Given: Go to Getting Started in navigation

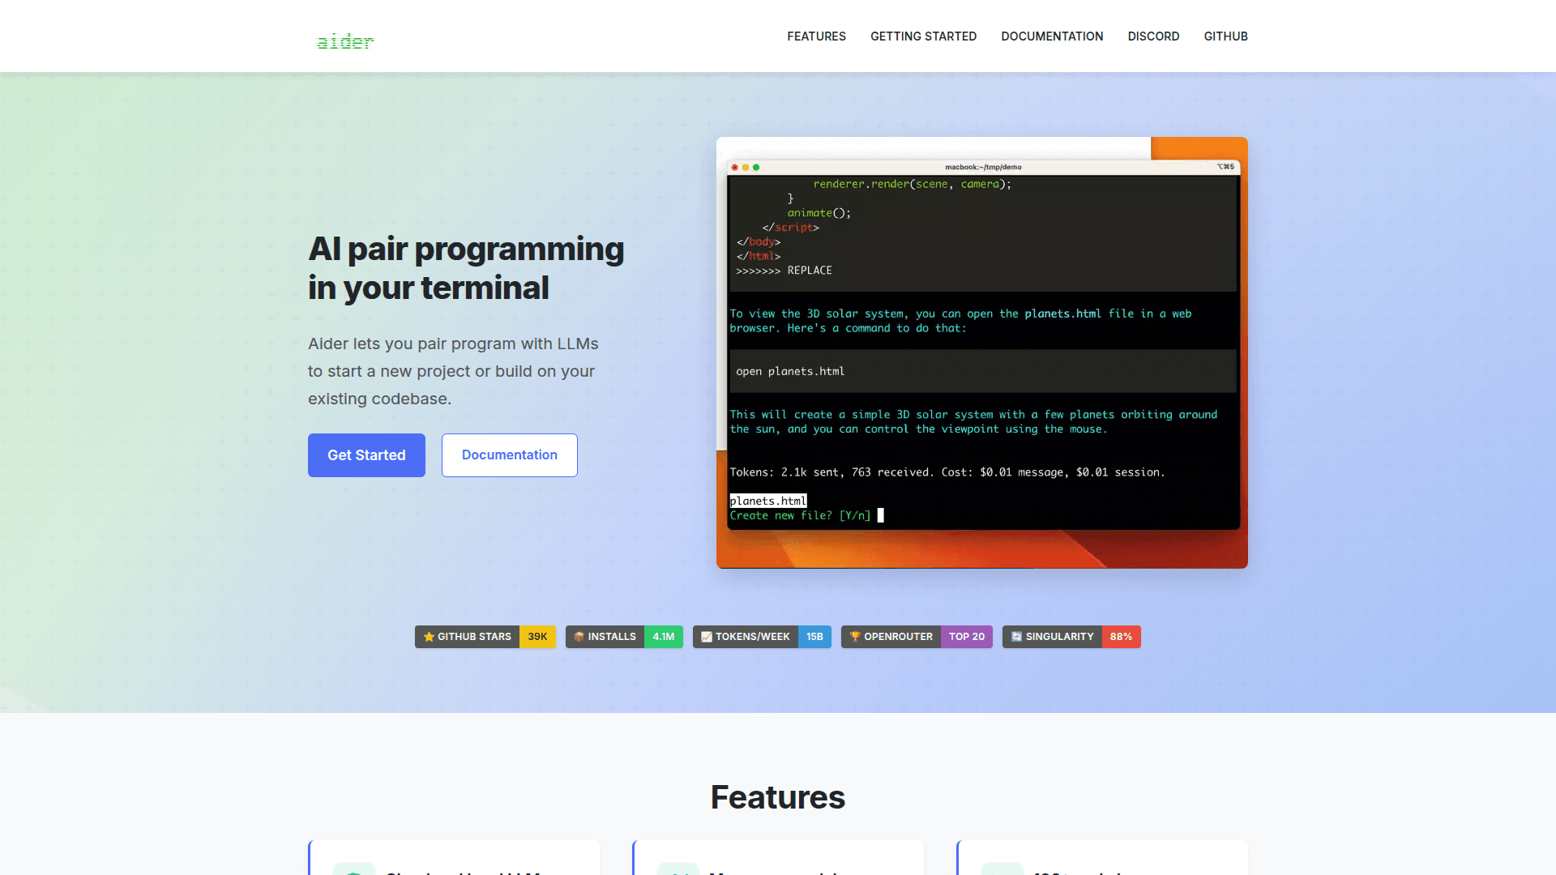Looking at the screenshot, I should tap(923, 36).
